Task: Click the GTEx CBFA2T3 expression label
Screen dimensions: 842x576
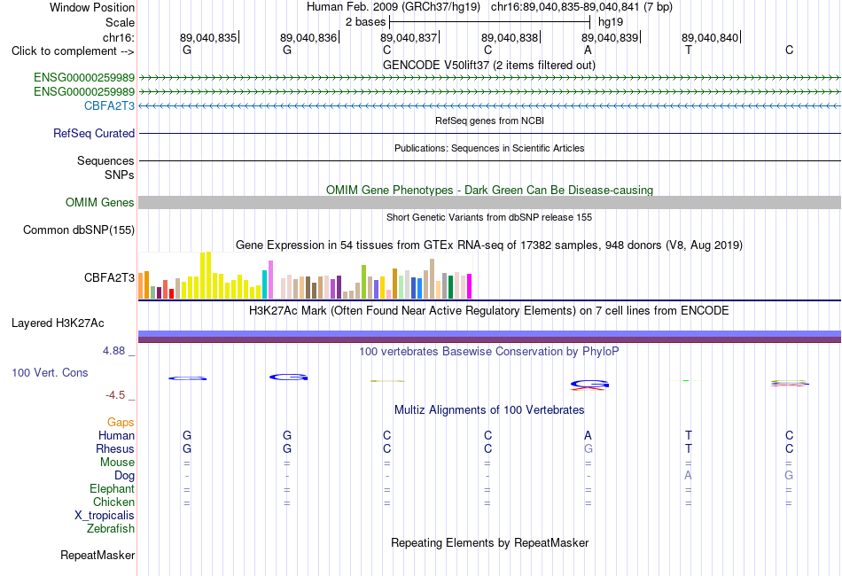Action: 109,277
